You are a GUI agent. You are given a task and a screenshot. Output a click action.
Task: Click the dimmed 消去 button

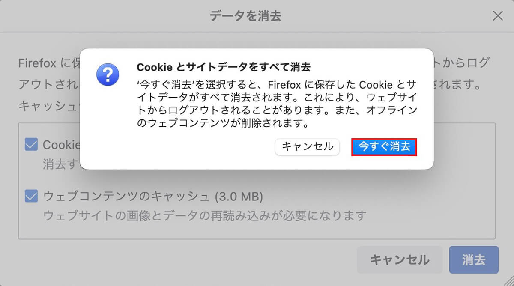coord(474,259)
